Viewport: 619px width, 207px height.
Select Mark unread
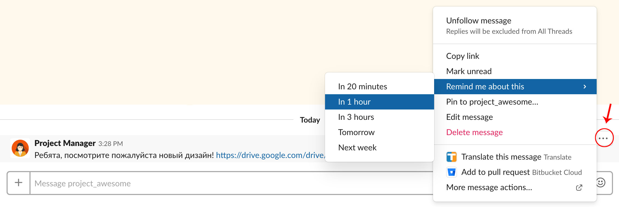click(469, 71)
